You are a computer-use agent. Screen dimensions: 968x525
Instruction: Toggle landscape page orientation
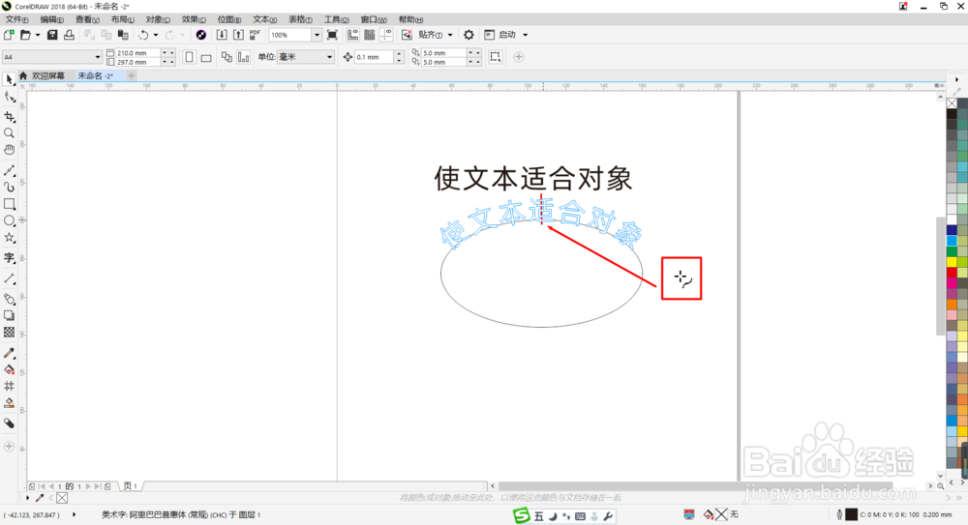(206, 57)
